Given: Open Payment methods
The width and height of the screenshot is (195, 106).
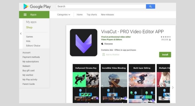Looking at the screenshot, I should pos(31,57).
